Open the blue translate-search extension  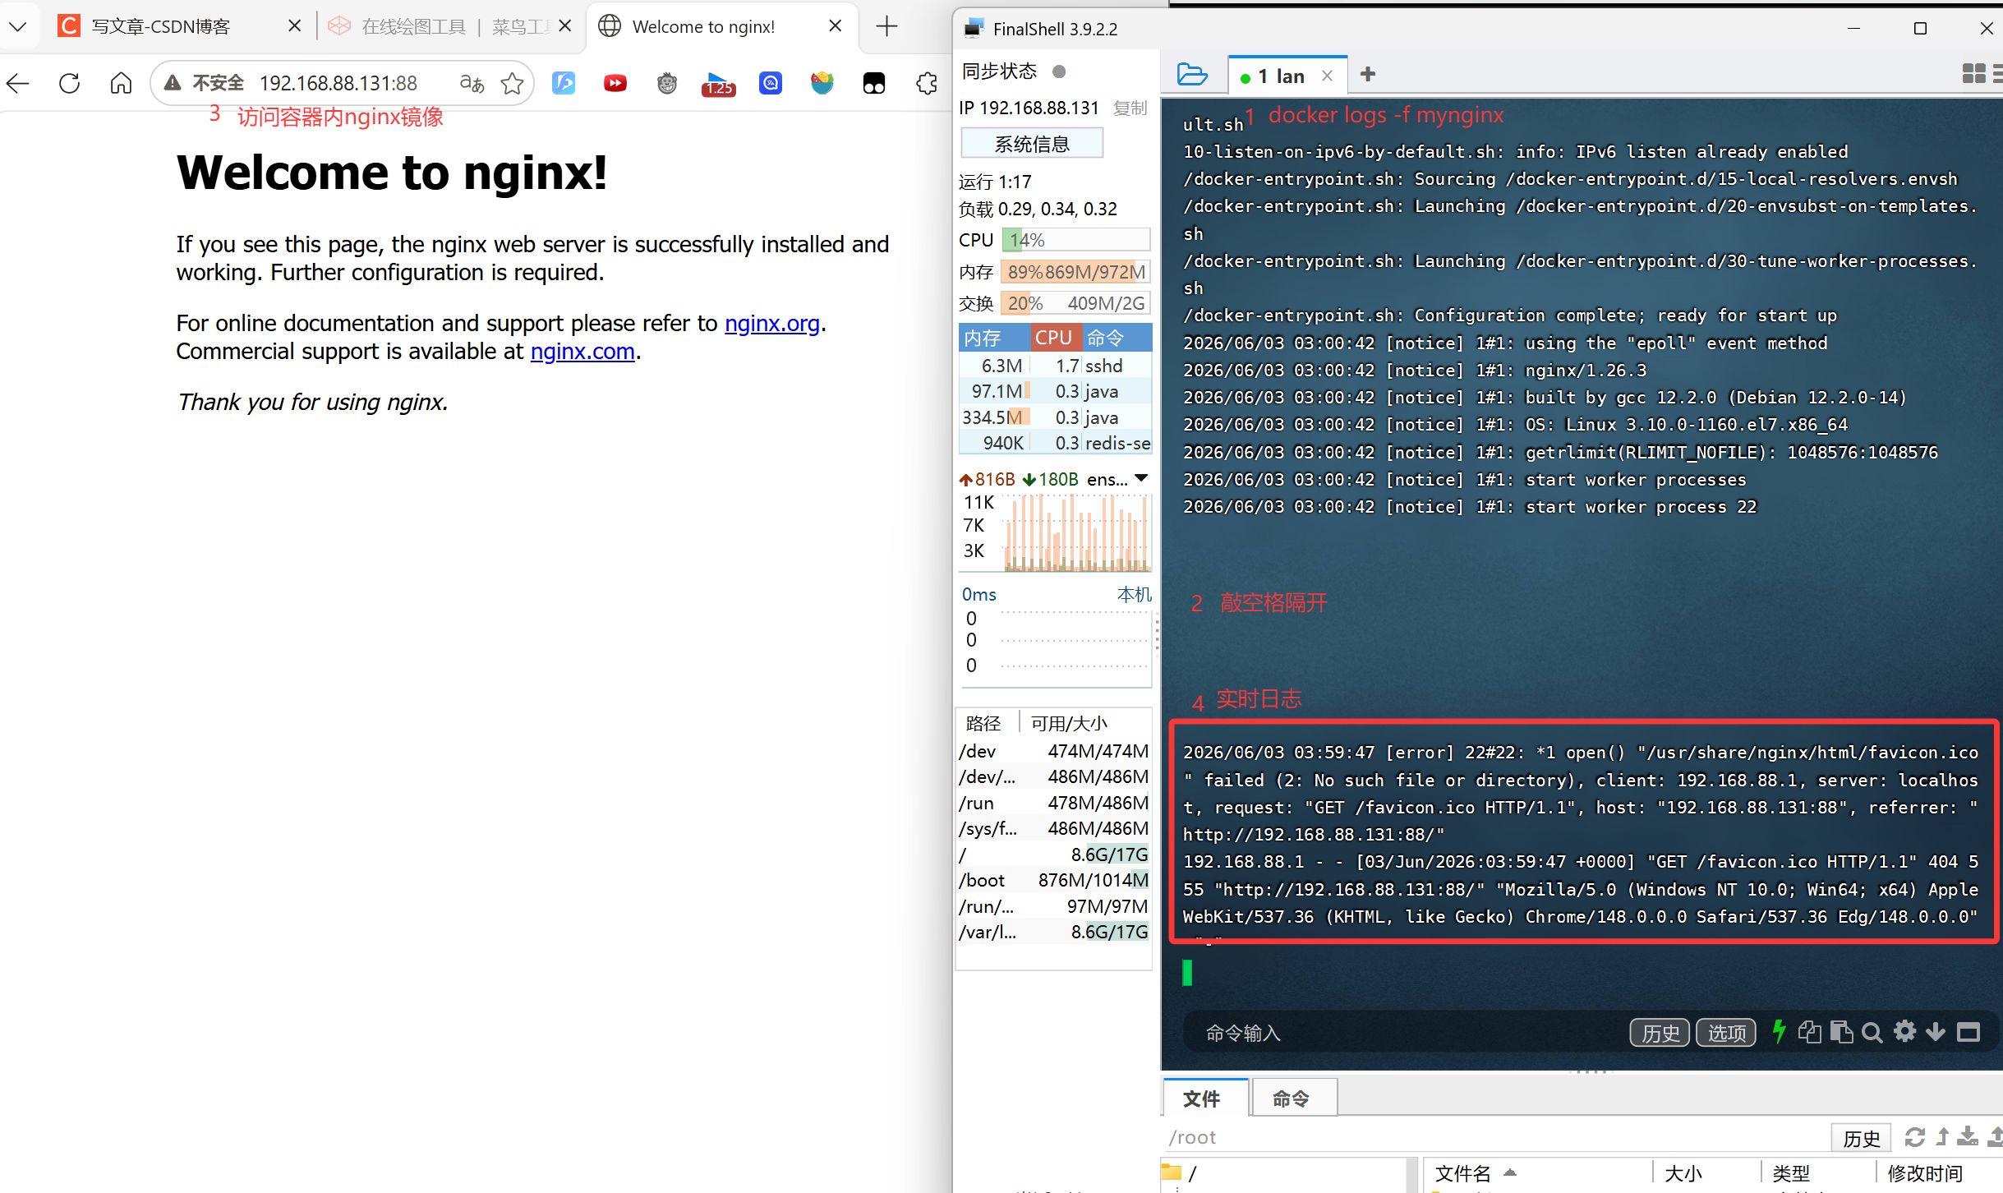[x=770, y=83]
